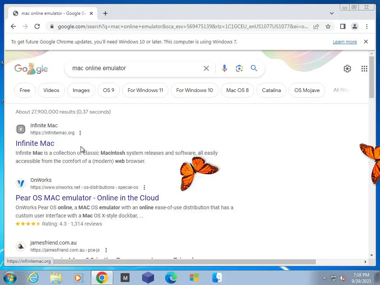Viewport: 380px width, 285px height.
Task: Launch Internet Explorer from the taskbar
Action: [33, 278]
